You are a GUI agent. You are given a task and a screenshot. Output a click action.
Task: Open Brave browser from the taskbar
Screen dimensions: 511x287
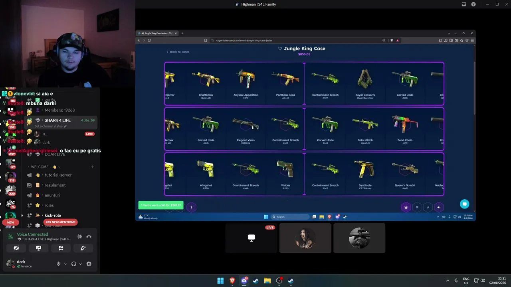click(x=232, y=281)
